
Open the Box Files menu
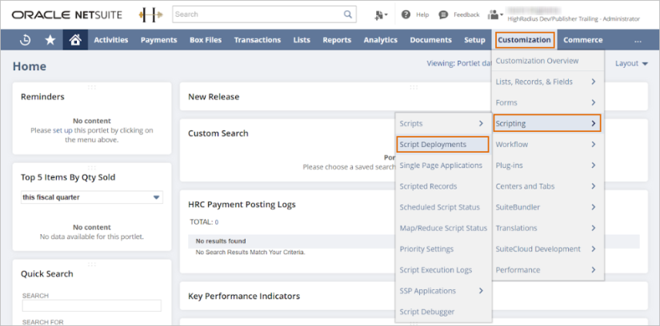click(x=206, y=40)
